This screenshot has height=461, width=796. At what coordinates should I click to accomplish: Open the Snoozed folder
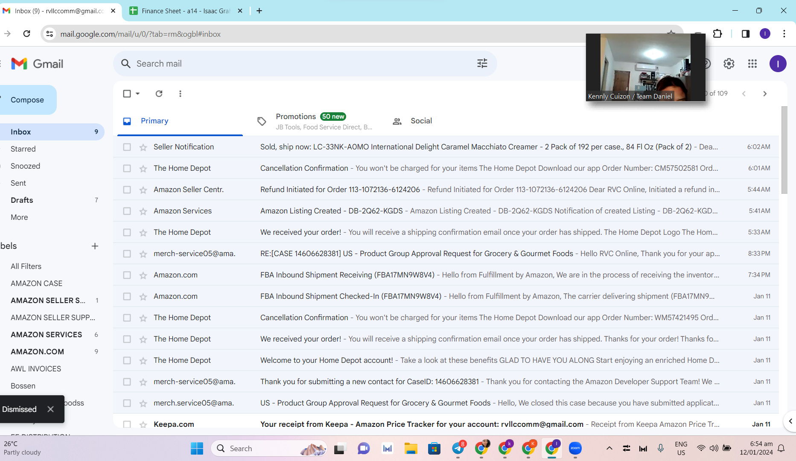point(25,166)
